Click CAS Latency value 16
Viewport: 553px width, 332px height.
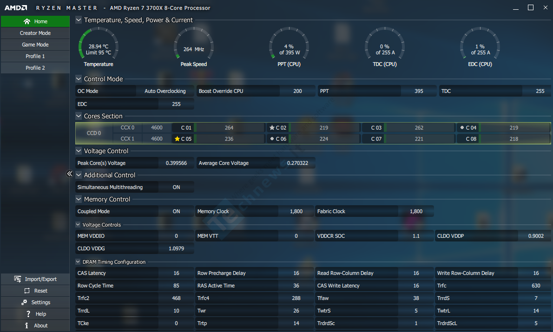tap(176, 273)
